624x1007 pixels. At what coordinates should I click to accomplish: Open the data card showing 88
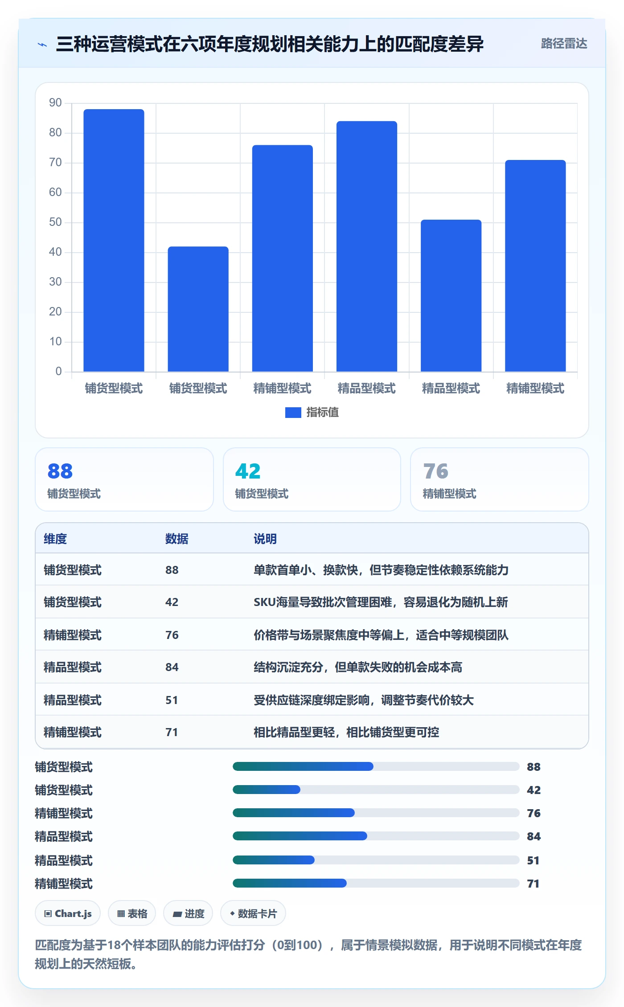[x=124, y=479]
